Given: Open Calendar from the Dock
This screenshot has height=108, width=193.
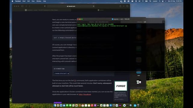Looking at the screenshot, I should pyautogui.click(x=83, y=105).
